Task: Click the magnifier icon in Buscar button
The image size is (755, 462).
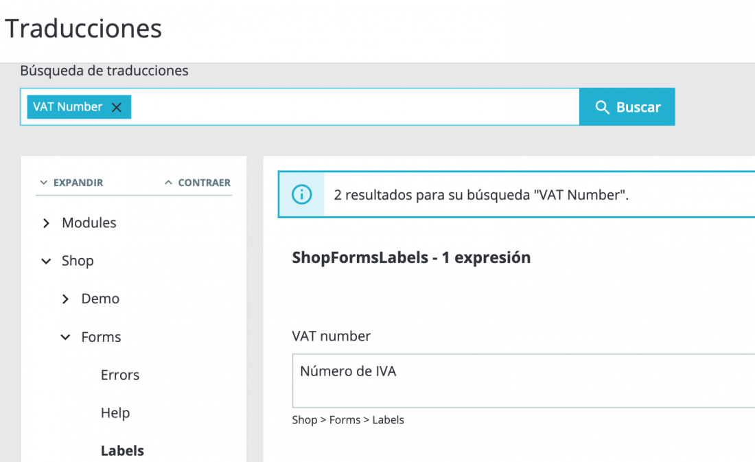Action: point(602,107)
